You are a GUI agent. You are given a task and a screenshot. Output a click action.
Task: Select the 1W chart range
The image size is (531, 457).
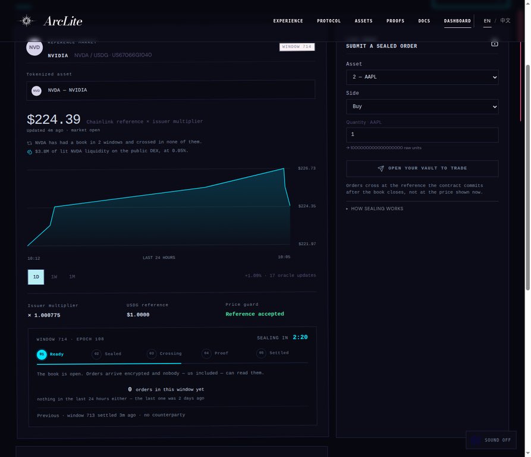(x=54, y=277)
